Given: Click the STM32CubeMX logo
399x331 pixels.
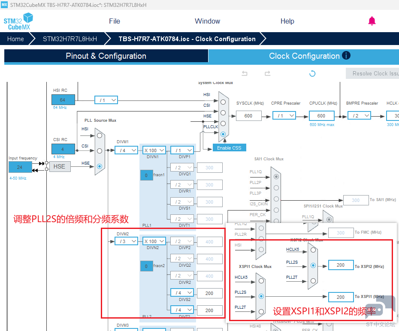Looking at the screenshot, I should 18,21.
